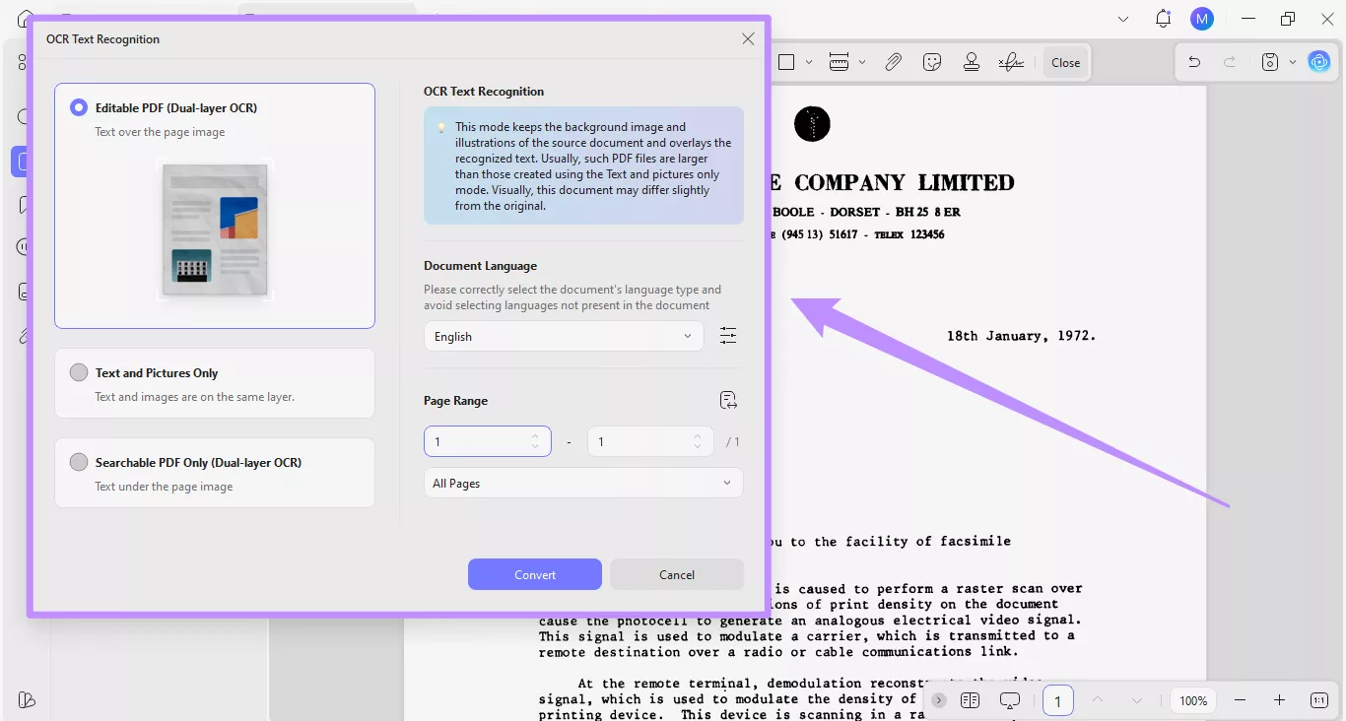Screen dimensions: 1346x721
Task: Select Searchable PDF Only mode
Action: (x=79, y=462)
